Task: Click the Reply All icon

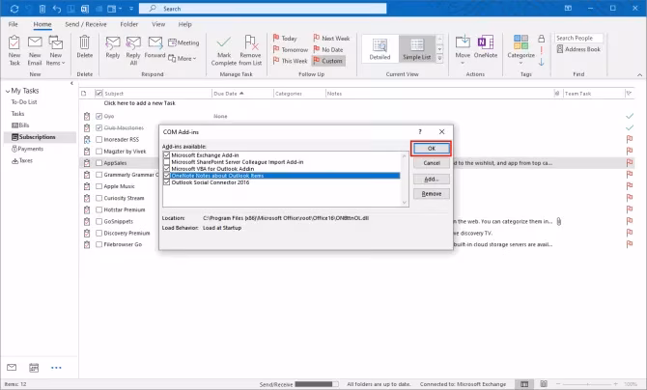Action: click(x=133, y=42)
